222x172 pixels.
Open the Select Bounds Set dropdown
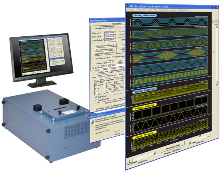tap(121, 100)
